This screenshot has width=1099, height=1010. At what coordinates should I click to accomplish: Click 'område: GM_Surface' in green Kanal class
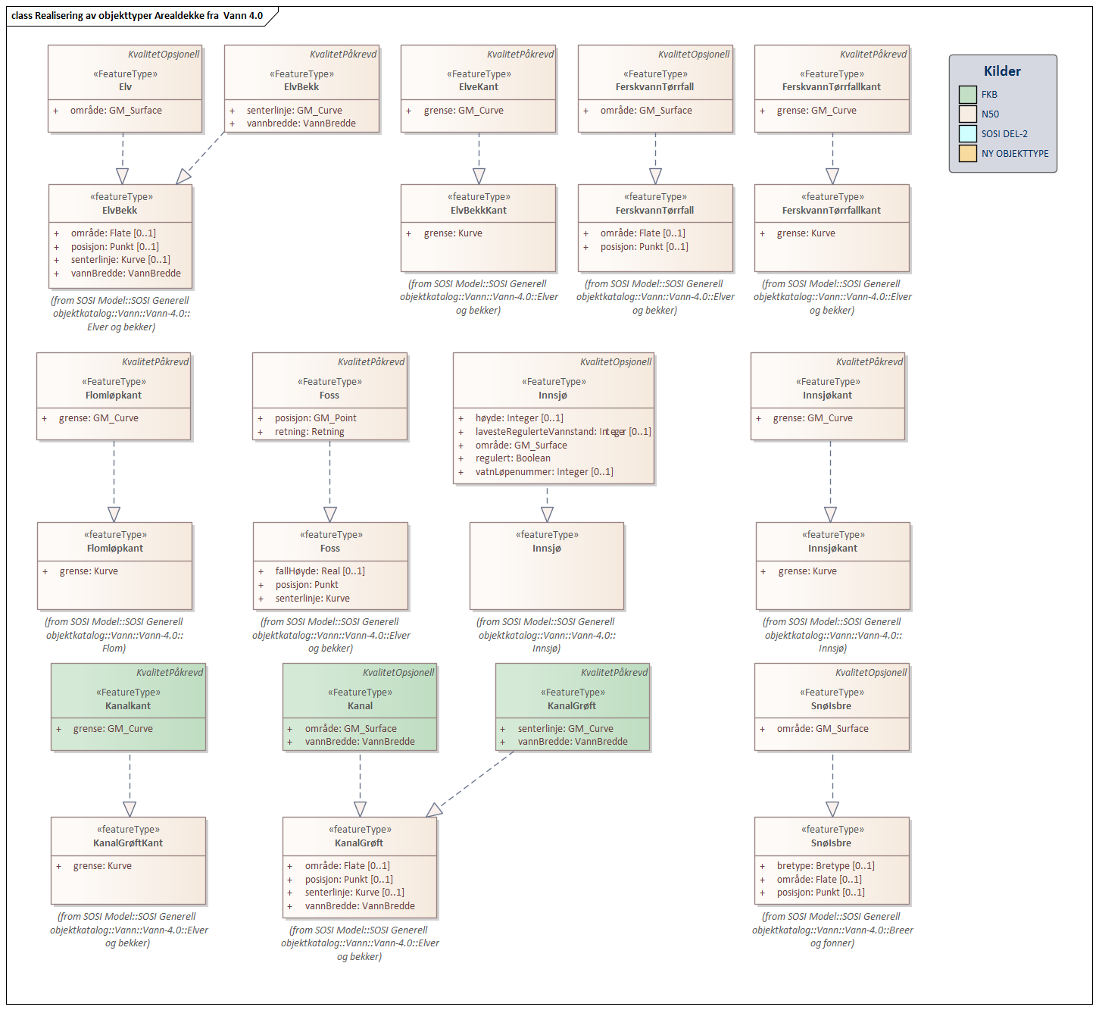(x=351, y=729)
